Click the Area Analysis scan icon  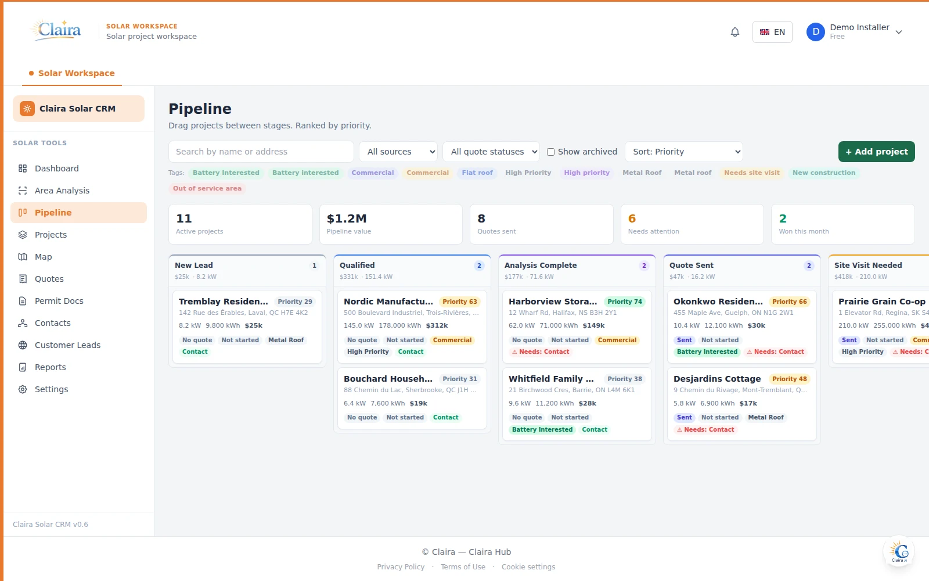(x=23, y=191)
